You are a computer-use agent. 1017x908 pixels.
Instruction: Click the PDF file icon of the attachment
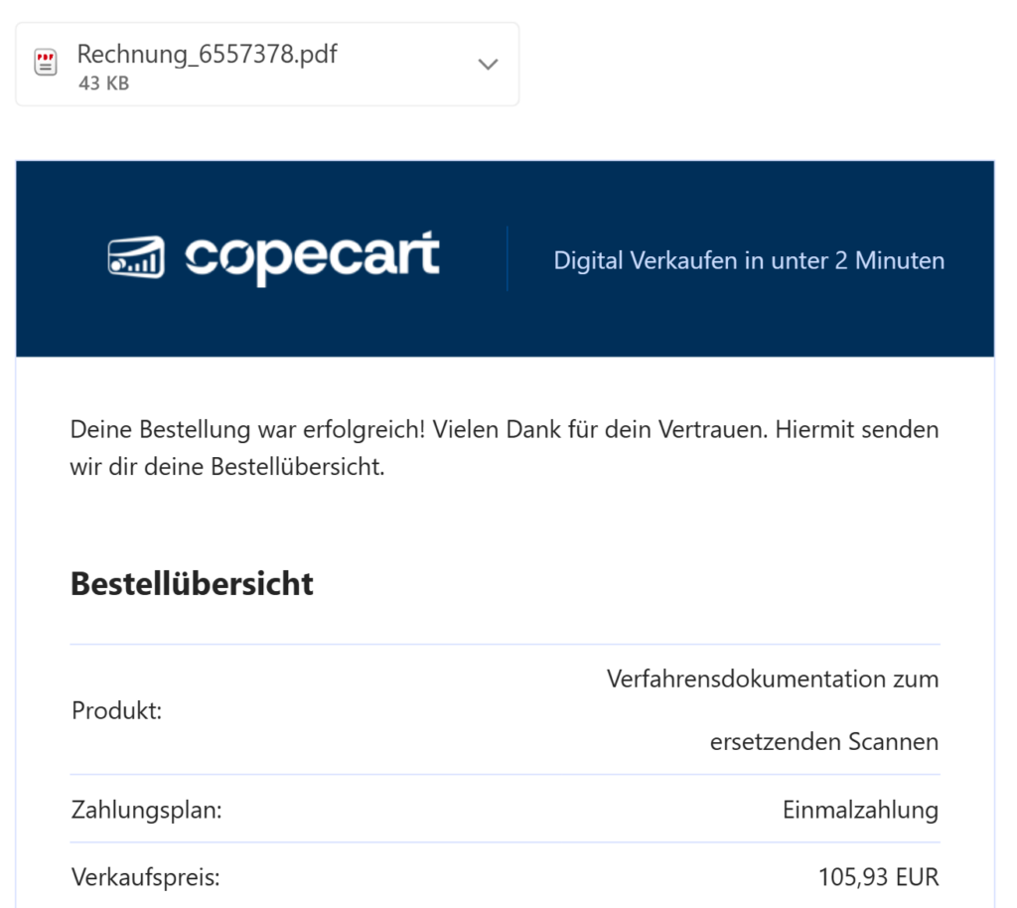46,63
